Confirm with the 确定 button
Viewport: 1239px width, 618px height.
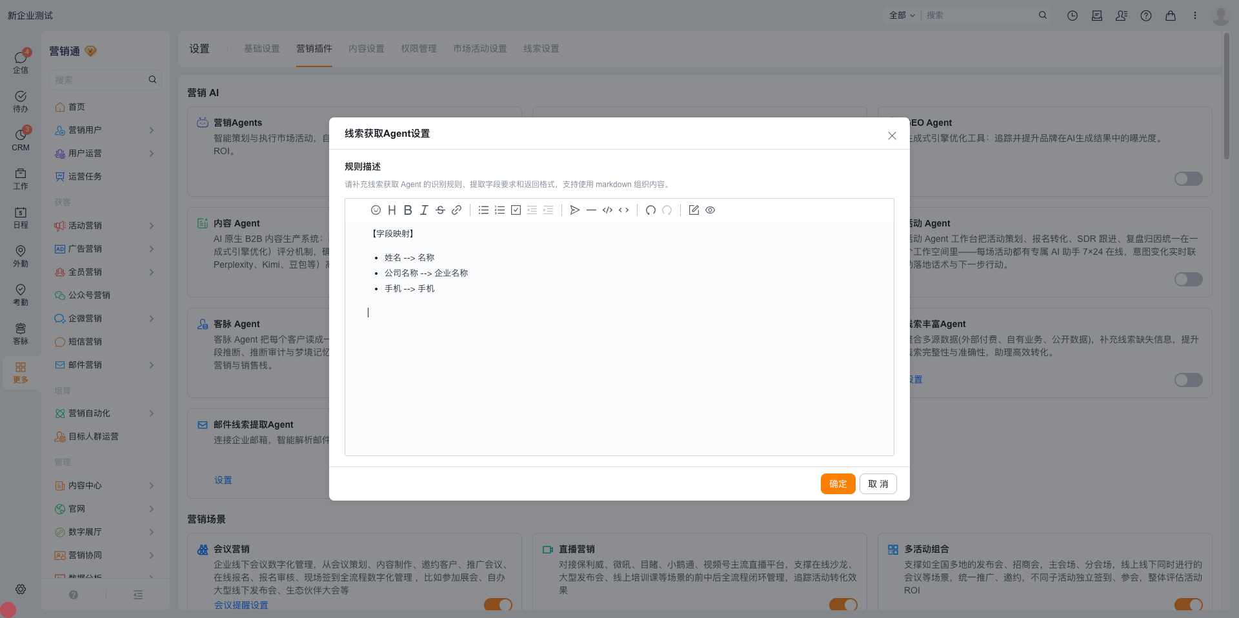tap(838, 484)
